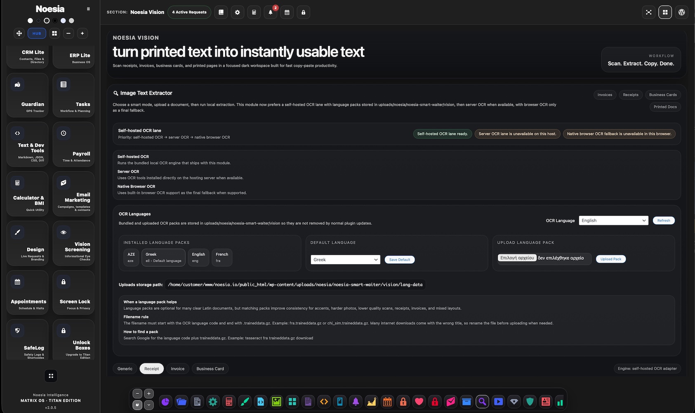695x413 pixels.
Task: Open the Payroll module tile
Action: click(73, 145)
